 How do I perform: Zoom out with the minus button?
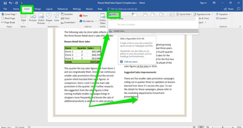213,127
